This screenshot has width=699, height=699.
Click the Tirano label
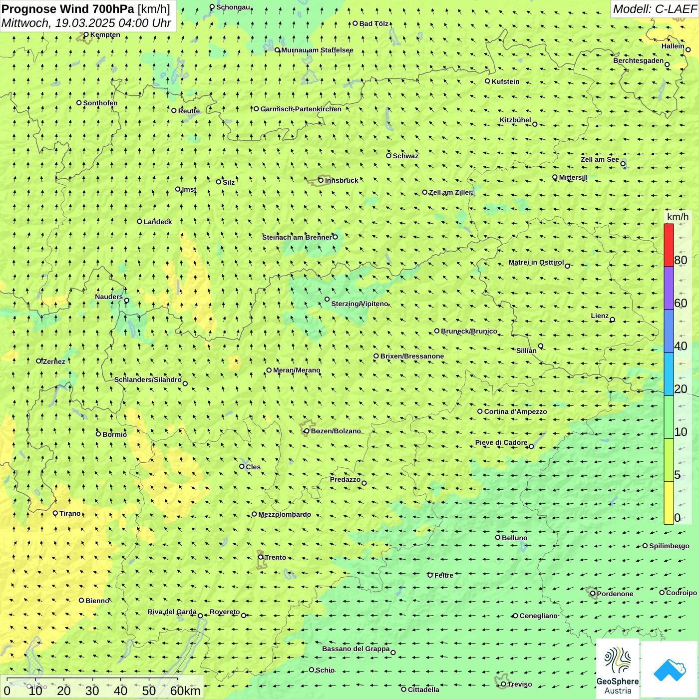[x=70, y=513]
